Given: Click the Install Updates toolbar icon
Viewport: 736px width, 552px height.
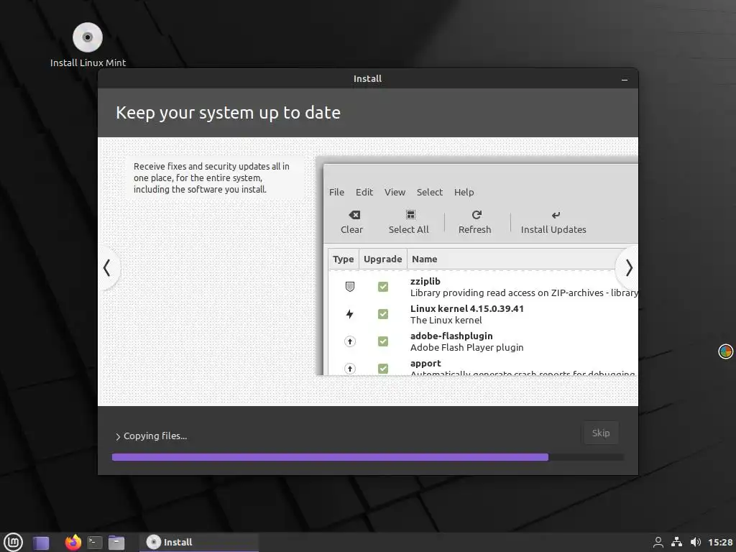Looking at the screenshot, I should pos(556,215).
